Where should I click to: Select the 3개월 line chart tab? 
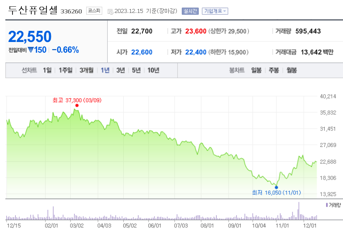(86, 70)
